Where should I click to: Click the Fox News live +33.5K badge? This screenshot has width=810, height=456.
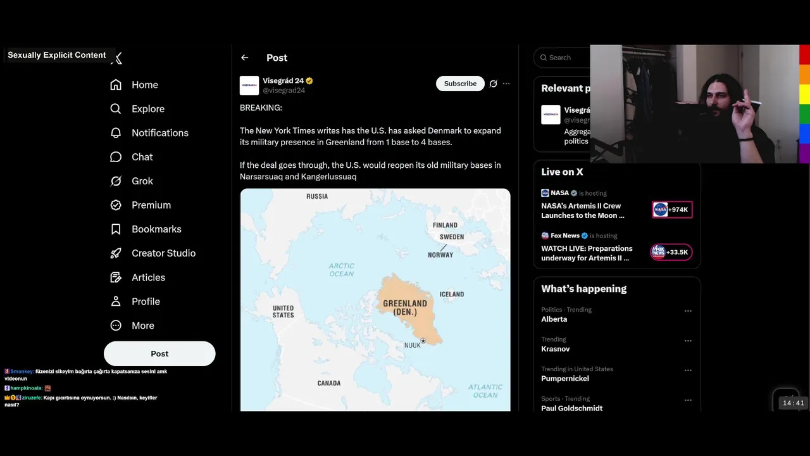pyautogui.click(x=671, y=252)
